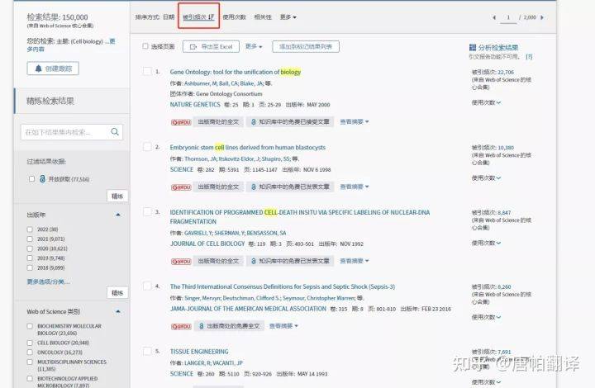Screen dimensions: 595x388
Task: Open Identification of Programmed Cell-Death article link
Action: (x=300, y=217)
